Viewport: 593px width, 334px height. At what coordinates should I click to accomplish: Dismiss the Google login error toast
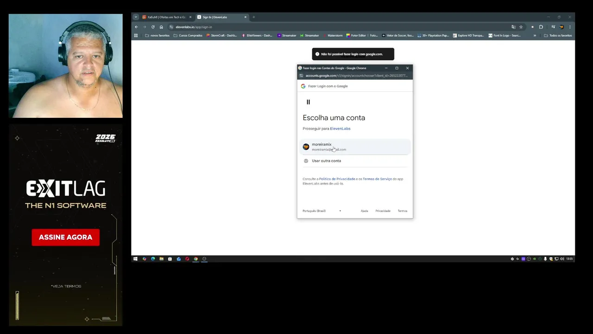tap(353, 54)
